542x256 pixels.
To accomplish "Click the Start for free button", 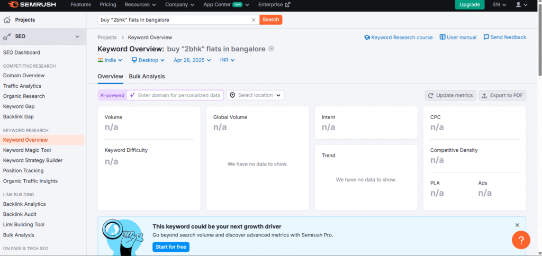I will click(171, 247).
